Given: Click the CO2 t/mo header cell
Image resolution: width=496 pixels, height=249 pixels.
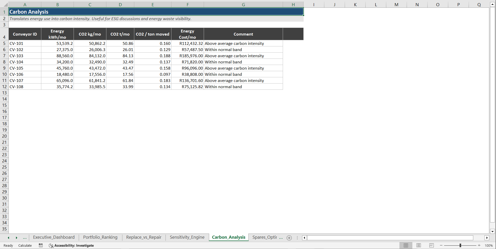Looking at the screenshot, I should tap(120, 34).
